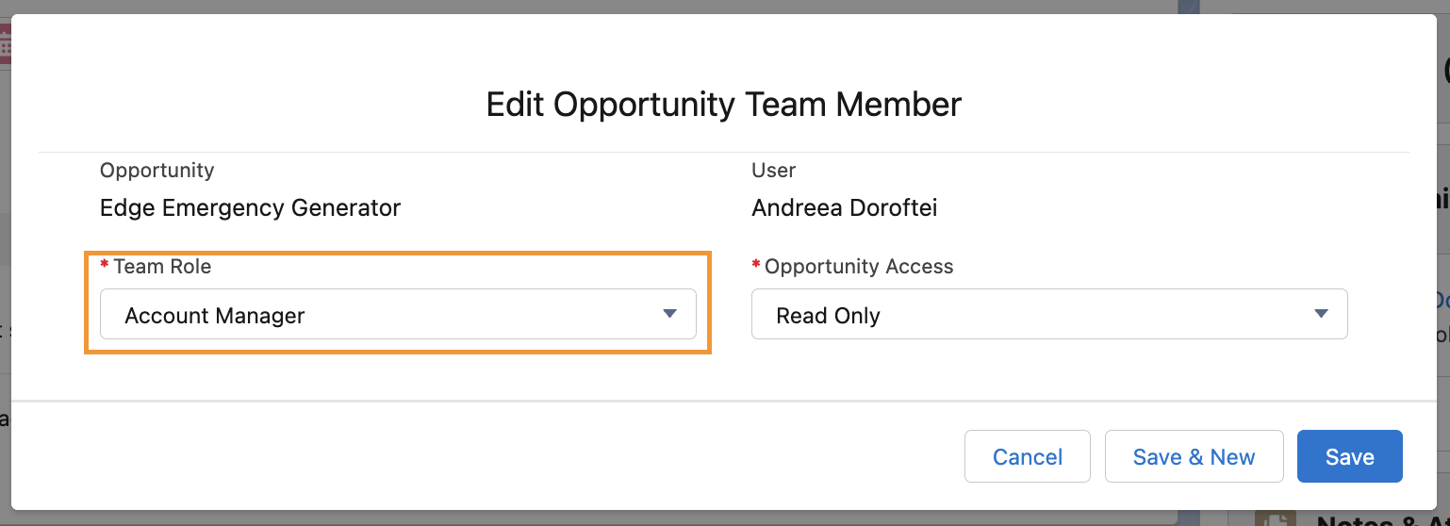Click the Edge Emergency Generator opportunity name
1450x526 pixels.
pos(250,207)
